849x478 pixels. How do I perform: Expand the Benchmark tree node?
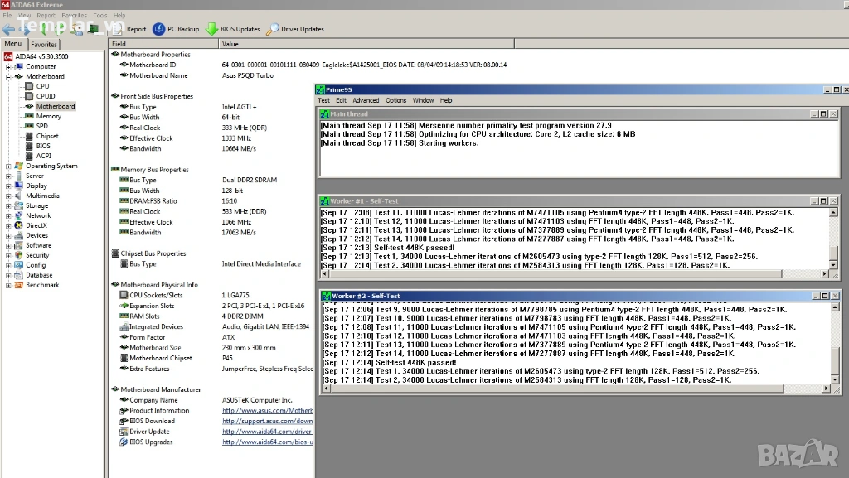(8, 285)
